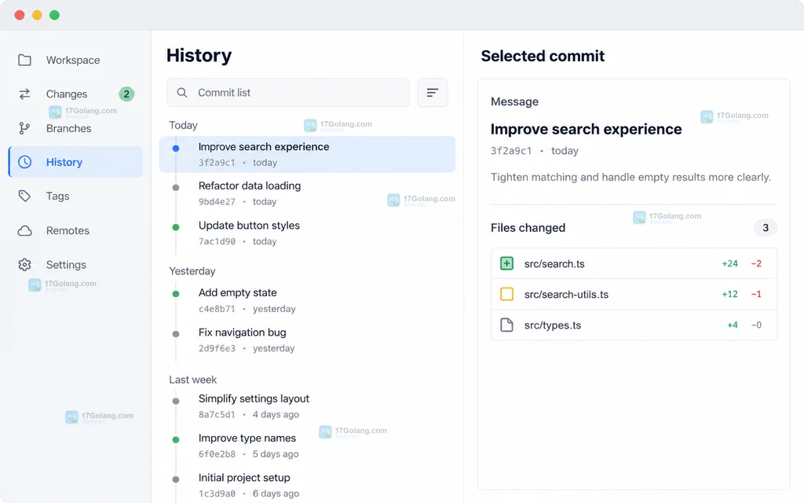The height and width of the screenshot is (503, 804).
Task: Select the Improve search experience commit
Action: point(307,155)
